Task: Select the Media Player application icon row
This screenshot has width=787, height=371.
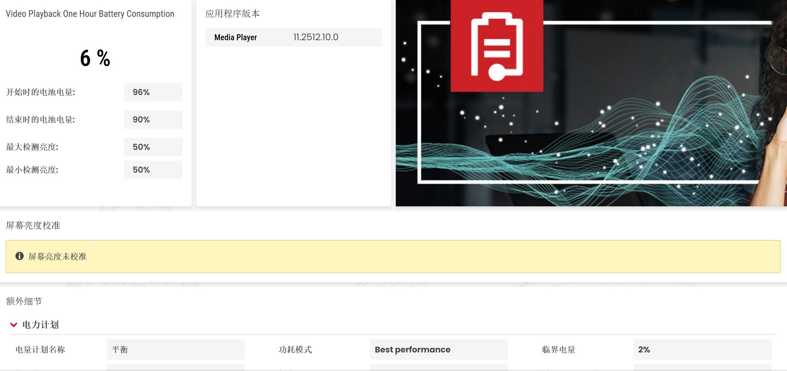Action: tap(235, 37)
